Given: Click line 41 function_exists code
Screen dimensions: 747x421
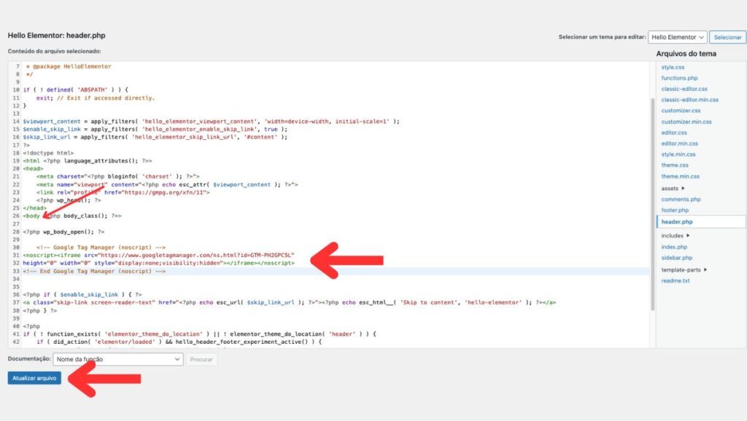Looking at the screenshot, I should (x=200, y=334).
